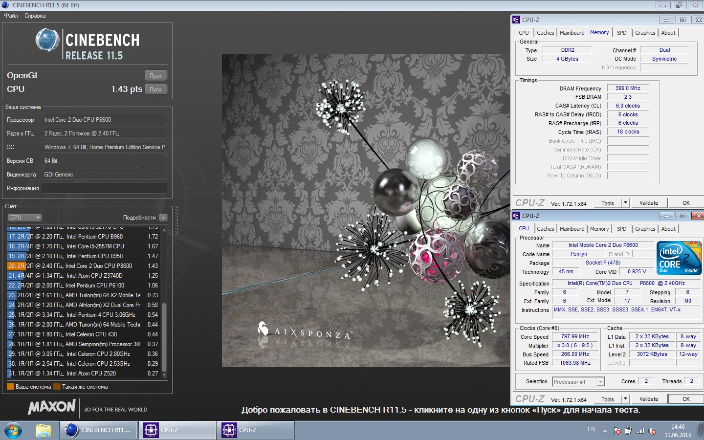Open Windows Explorer from the taskbar
Screen dimensions: 704x440
point(43,430)
